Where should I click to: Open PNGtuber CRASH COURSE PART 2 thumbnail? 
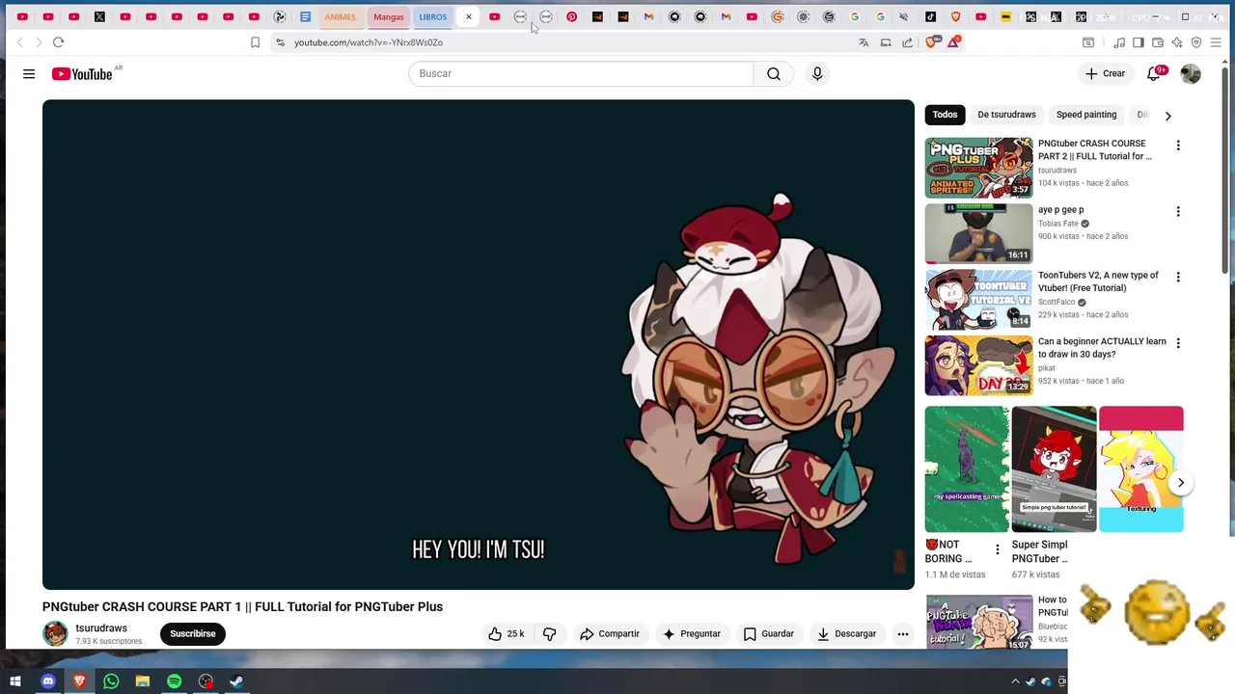click(x=978, y=168)
